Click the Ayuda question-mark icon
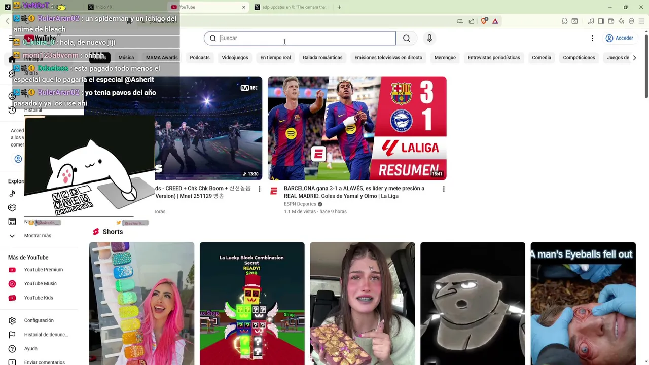Screen dimensions: 649x365 pyautogui.click(x=12, y=349)
